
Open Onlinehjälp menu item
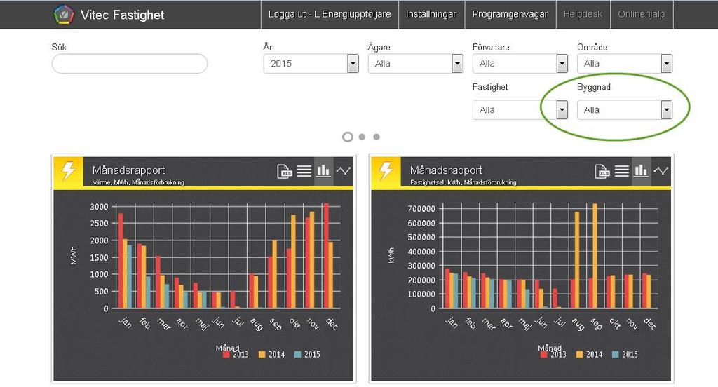pos(641,14)
